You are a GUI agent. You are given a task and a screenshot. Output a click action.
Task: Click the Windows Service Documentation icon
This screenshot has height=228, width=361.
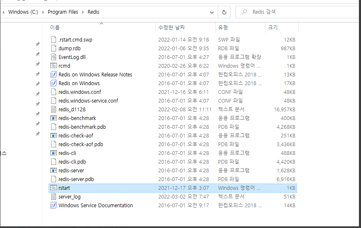click(54, 206)
